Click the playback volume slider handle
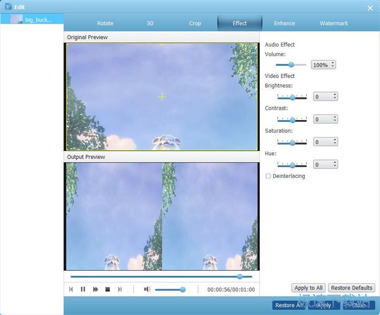380x315 pixels. pyautogui.click(x=183, y=289)
